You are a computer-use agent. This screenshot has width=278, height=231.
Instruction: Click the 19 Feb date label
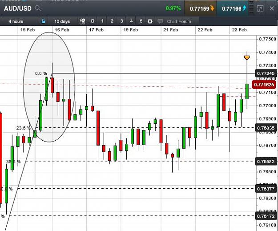[131, 30]
